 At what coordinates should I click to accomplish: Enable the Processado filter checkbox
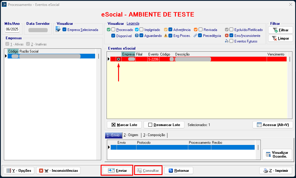[113, 30]
